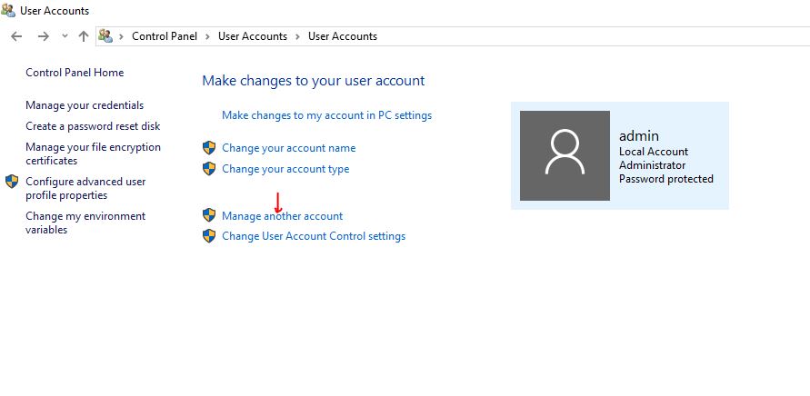The image size is (810, 396).
Task: Click the shield icon beside Change your account type
Action: [x=209, y=169]
